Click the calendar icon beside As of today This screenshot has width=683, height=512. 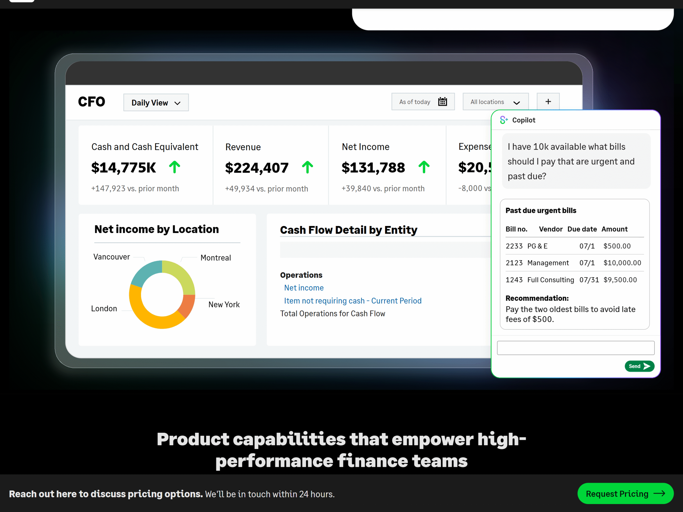click(442, 102)
